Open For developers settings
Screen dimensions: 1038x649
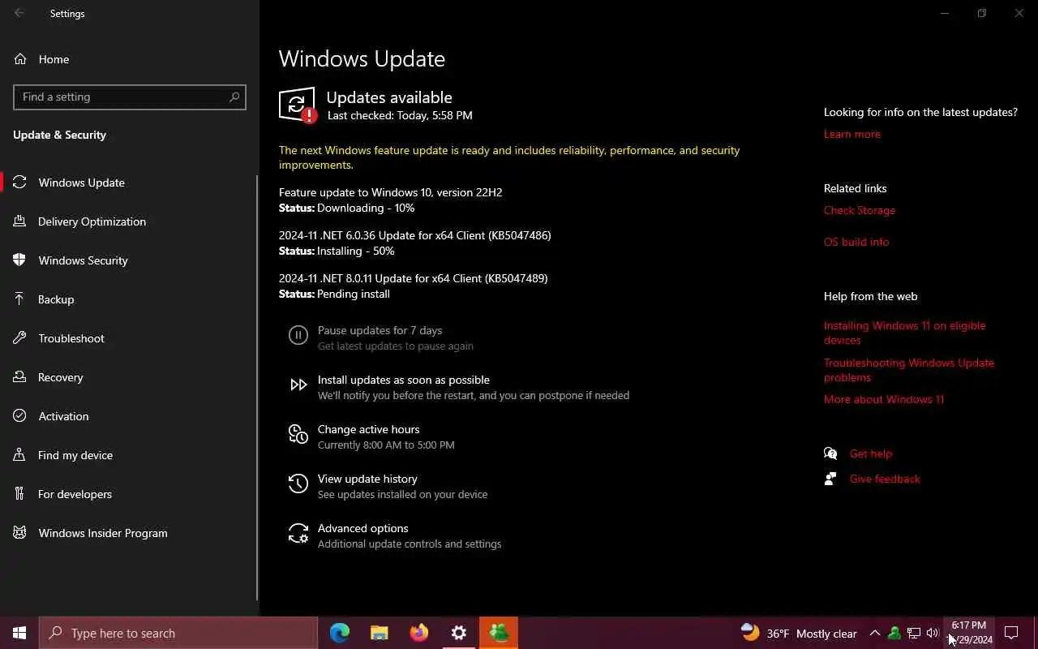(130, 494)
